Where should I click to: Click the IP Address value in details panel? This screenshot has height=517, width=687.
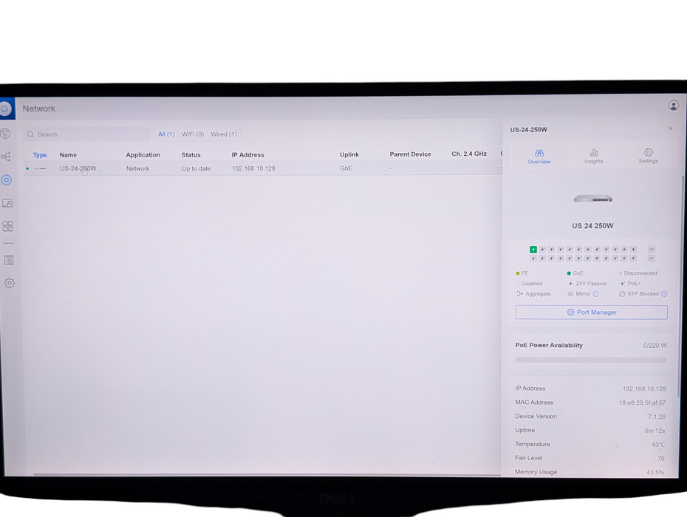644,388
